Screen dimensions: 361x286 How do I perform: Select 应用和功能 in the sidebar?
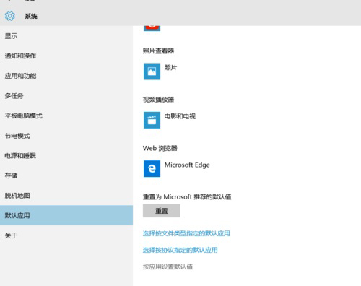pos(66,76)
